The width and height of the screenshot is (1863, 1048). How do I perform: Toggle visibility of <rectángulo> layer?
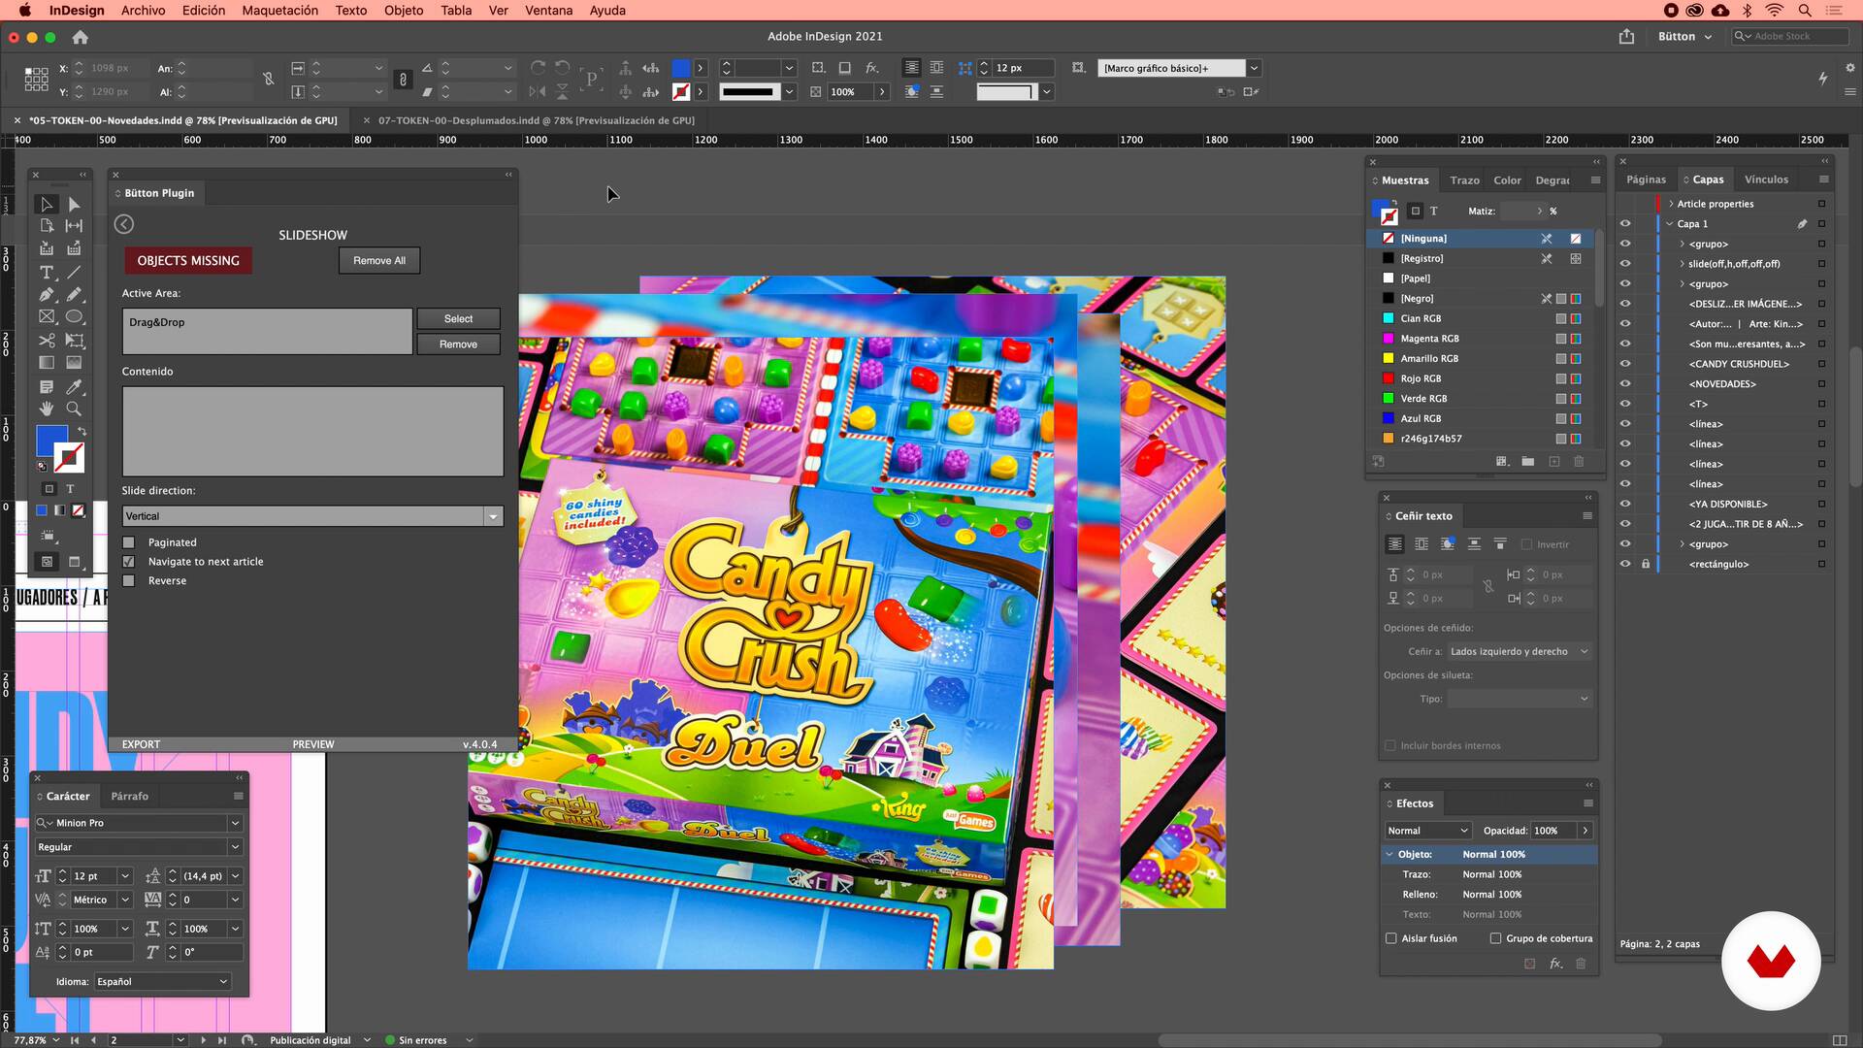[x=1625, y=564]
